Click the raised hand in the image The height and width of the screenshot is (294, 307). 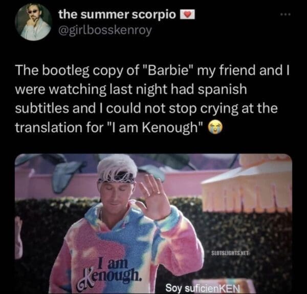click(155, 196)
